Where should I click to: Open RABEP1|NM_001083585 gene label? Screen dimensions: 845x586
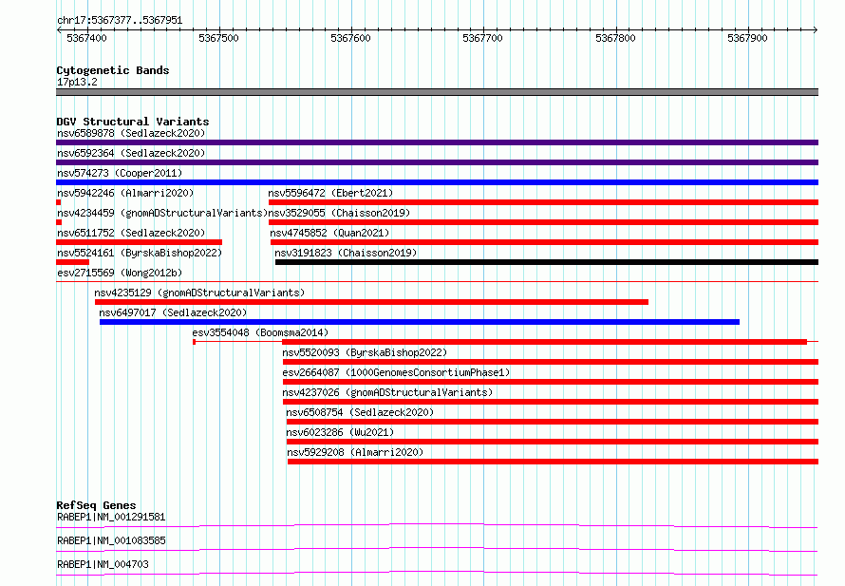click(x=111, y=540)
